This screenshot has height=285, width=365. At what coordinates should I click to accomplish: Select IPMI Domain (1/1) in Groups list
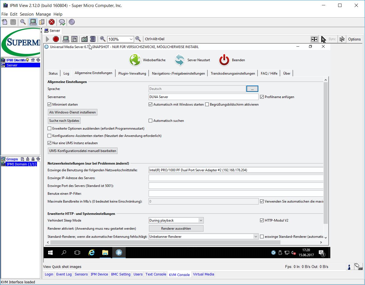(21, 164)
